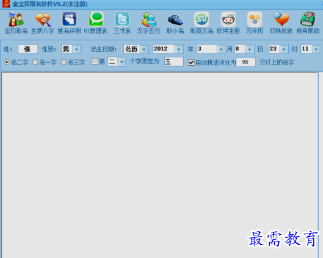Open the 取英文名 English name tool
This screenshot has width=323, height=258.
click(x=201, y=23)
